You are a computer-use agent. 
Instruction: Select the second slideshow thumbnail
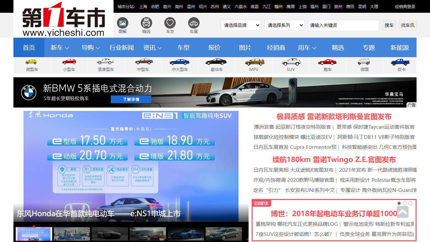tap(72, 234)
